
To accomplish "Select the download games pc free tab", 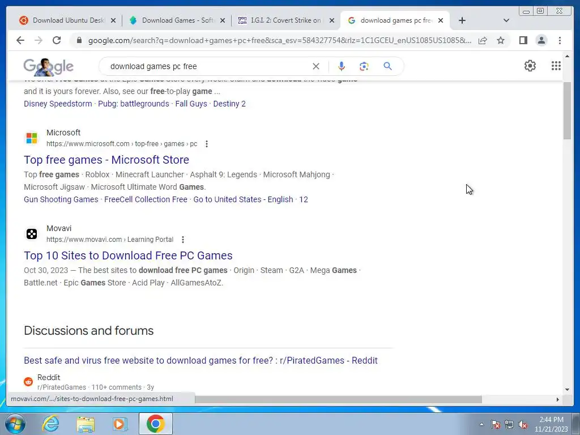I will pos(390,20).
